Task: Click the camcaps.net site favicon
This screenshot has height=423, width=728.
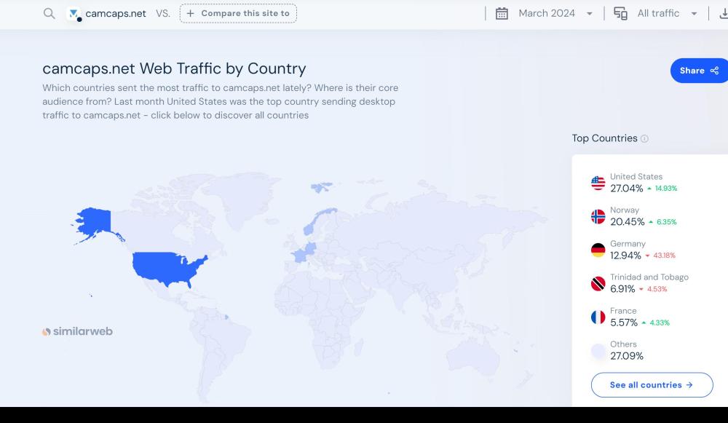Action: click(x=74, y=14)
